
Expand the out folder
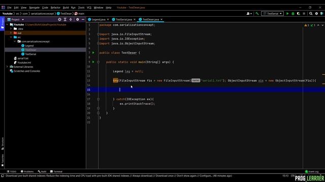click(11, 33)
